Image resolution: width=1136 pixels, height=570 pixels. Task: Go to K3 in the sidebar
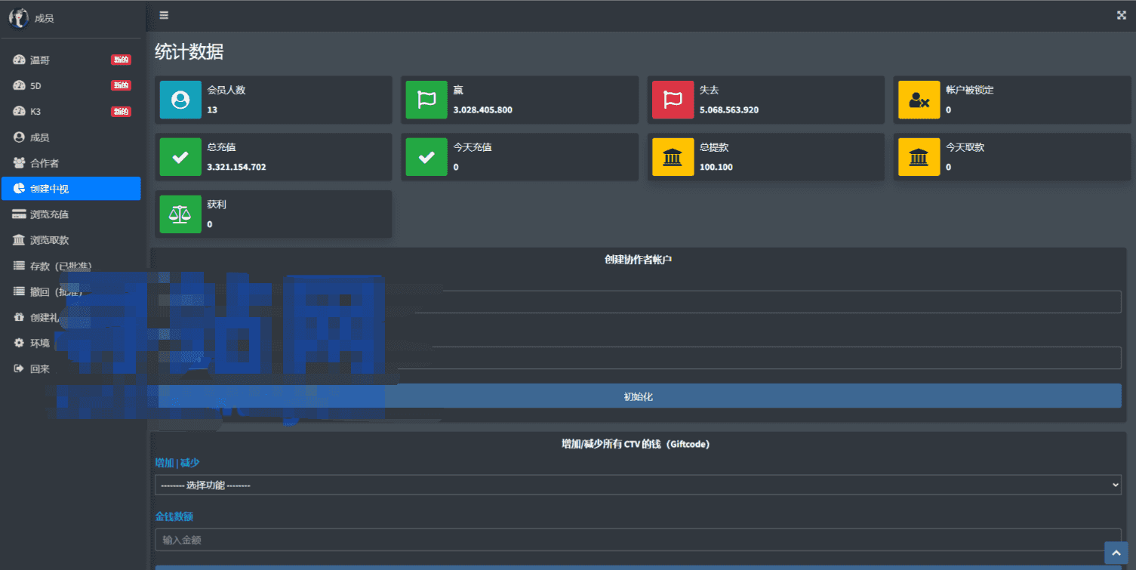(x=35, y=112)
